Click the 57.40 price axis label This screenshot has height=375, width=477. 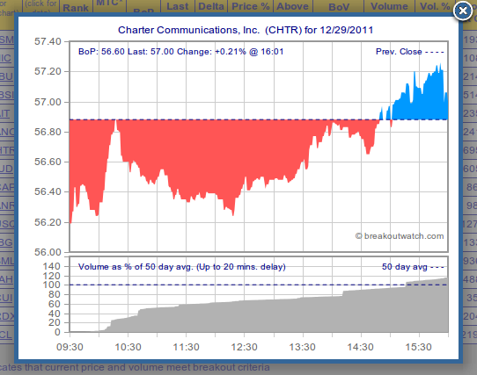click(48, 41)
